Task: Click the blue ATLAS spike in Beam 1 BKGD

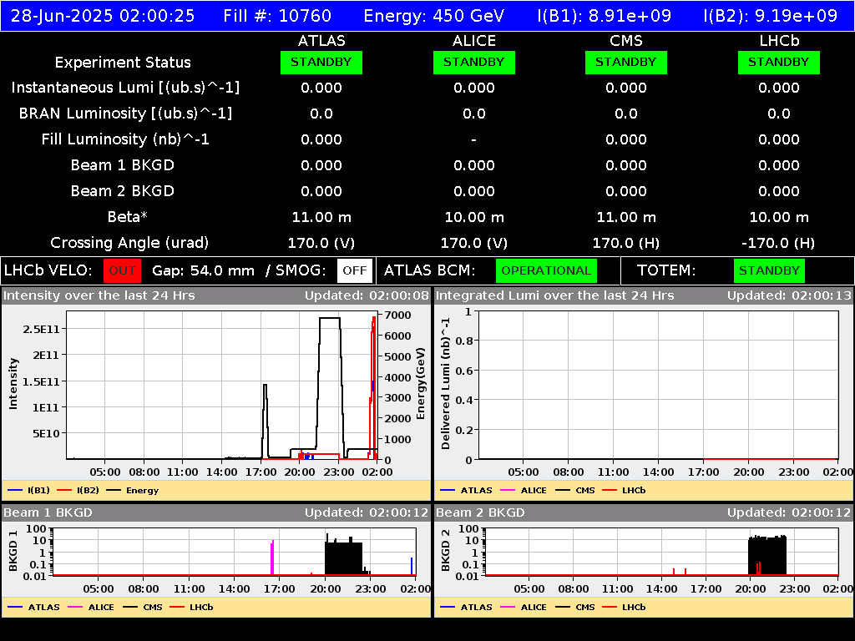Action: click(x=412, y=566)
